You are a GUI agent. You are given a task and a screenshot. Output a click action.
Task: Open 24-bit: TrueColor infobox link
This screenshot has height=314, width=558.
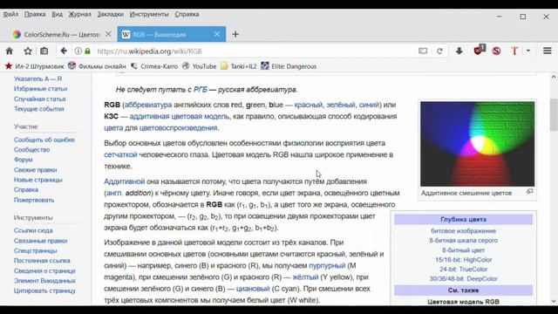tap(463, 270)
